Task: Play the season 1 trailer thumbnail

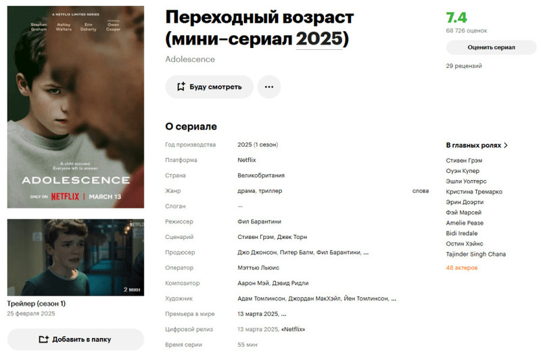Action: [x=76, y=257]
